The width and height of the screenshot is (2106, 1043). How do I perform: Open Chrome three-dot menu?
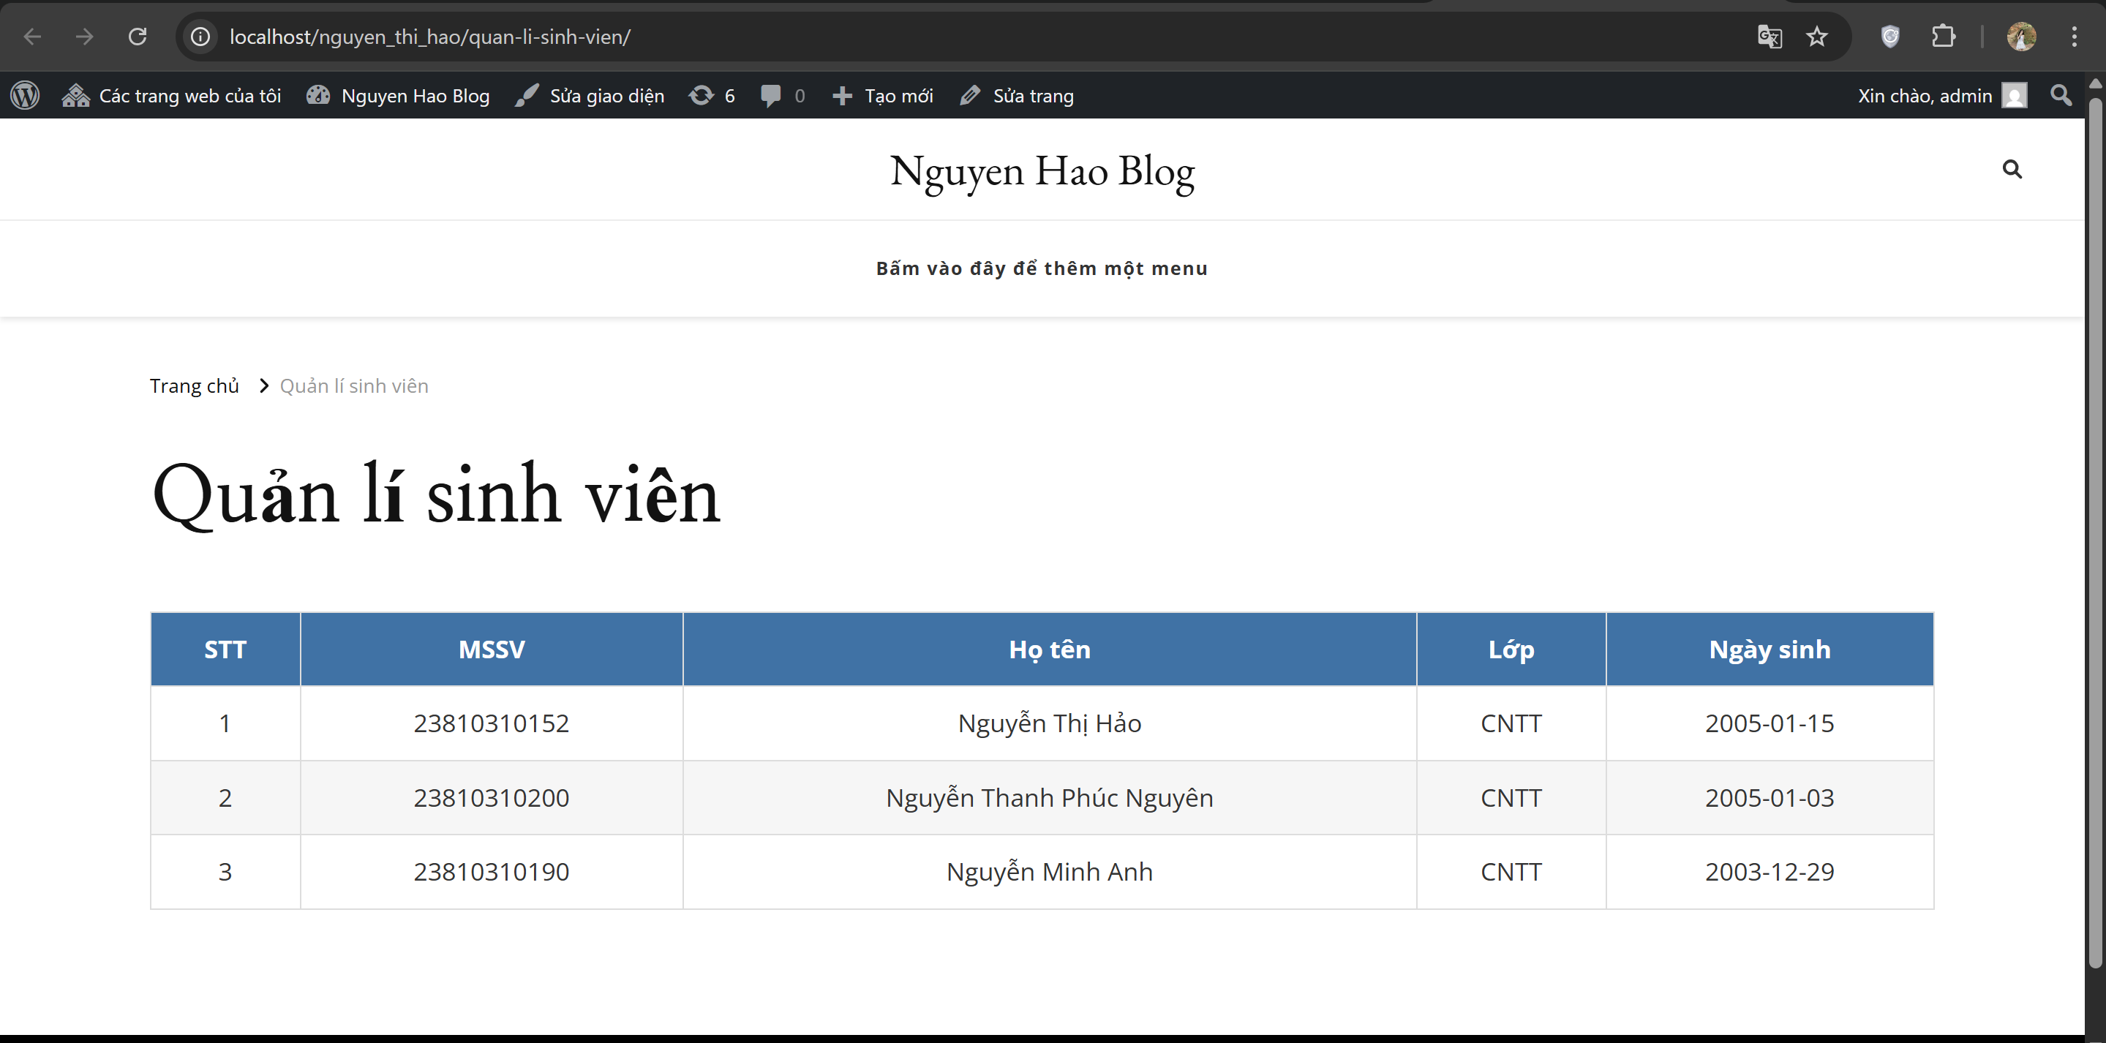click(x=2074, y=37)
